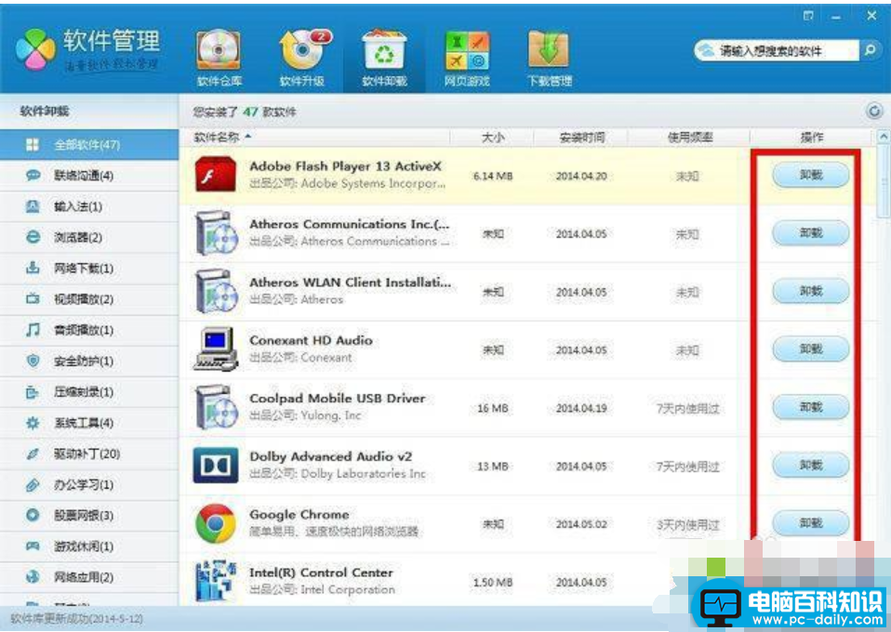Click the Atheros Communications installer icon

[216, 232]
